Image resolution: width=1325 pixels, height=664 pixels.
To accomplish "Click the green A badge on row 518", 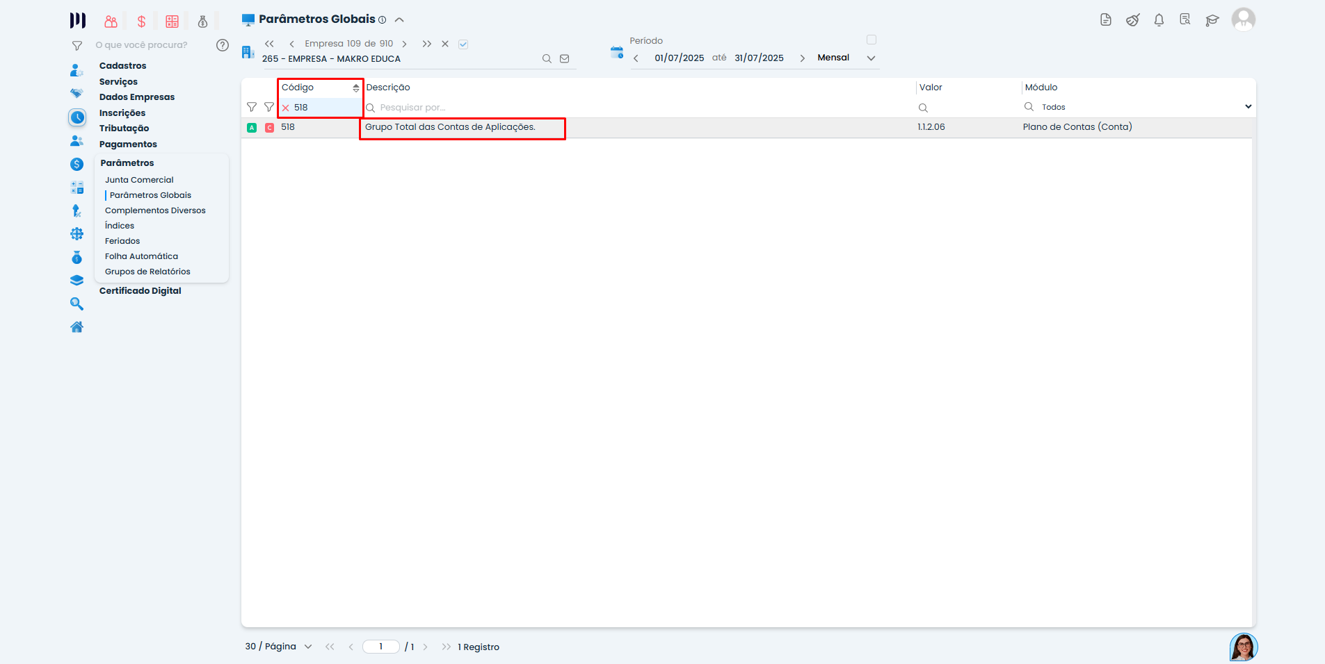I will [252, 128].
